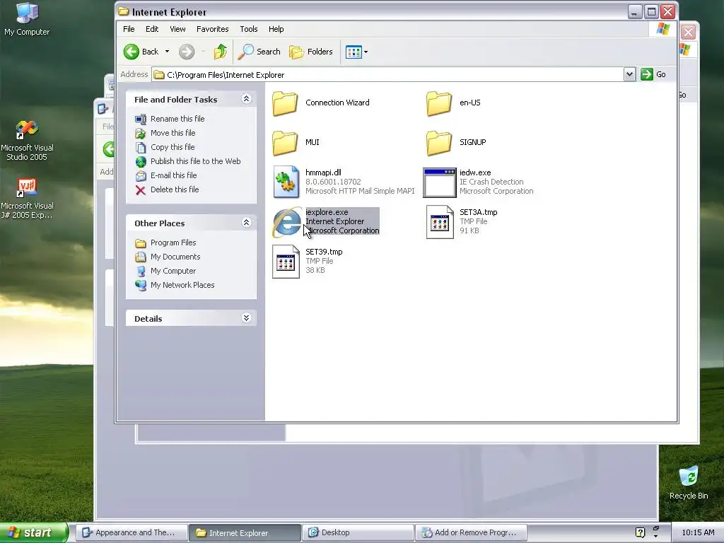
Task: Go to My Computer in Other Places
Action: pos(173,271)
